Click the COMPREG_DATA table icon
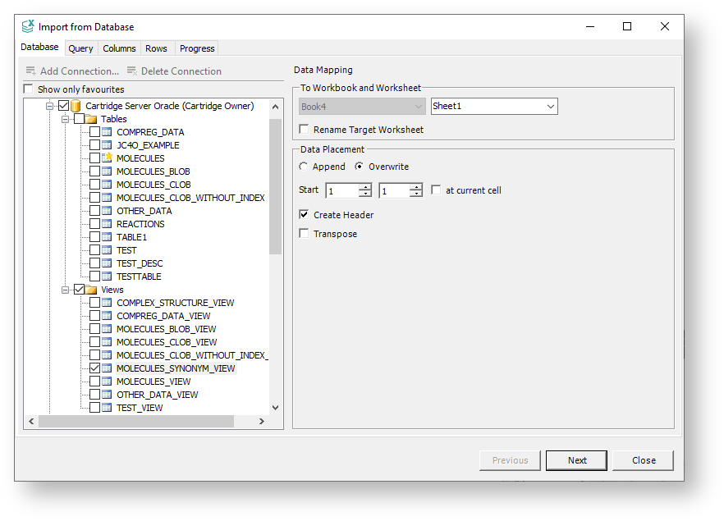The width and height of the screenshot is (724, 521). [107, 132]
